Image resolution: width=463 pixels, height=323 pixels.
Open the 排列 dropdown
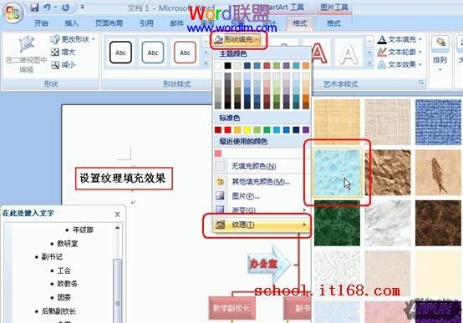click(x=440, y=54)
